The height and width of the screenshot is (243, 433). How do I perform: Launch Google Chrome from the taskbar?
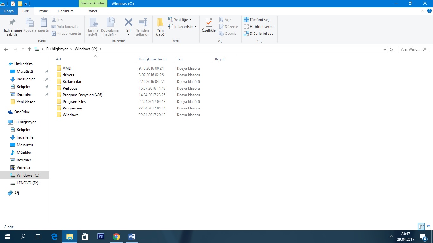pyautogui.click(x=116, y=236)
